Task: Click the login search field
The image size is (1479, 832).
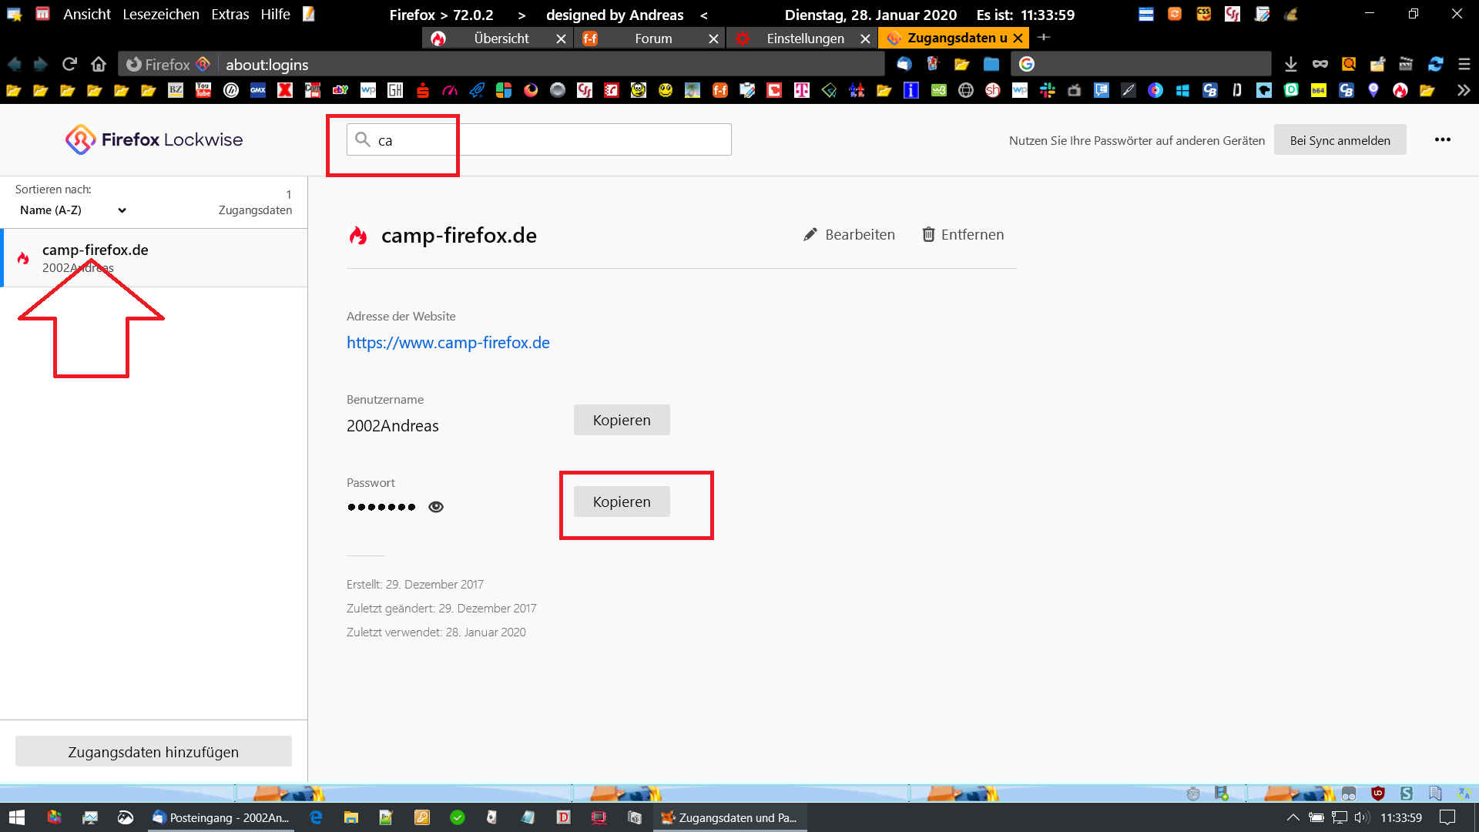Action: point(539,140)
